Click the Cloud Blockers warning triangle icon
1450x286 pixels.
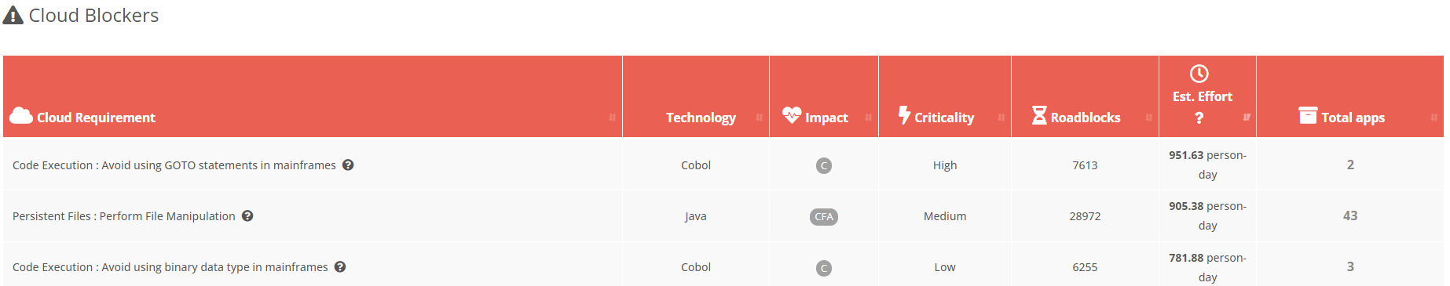click(13, 16)
